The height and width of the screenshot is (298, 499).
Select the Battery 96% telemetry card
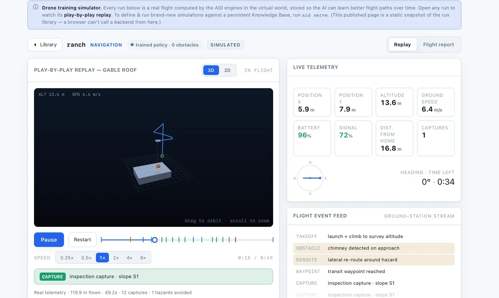[x=312, y=138]
